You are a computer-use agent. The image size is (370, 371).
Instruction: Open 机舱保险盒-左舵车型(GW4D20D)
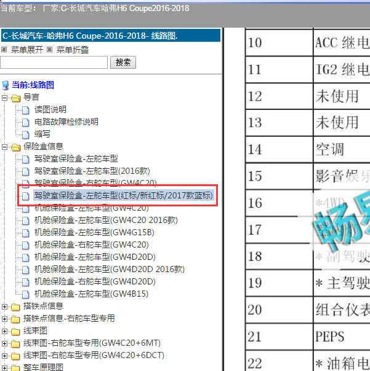pyautogui.click(x=95, y=257)
